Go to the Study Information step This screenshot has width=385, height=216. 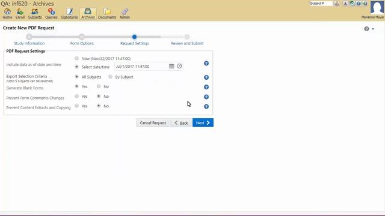(29, 43)
